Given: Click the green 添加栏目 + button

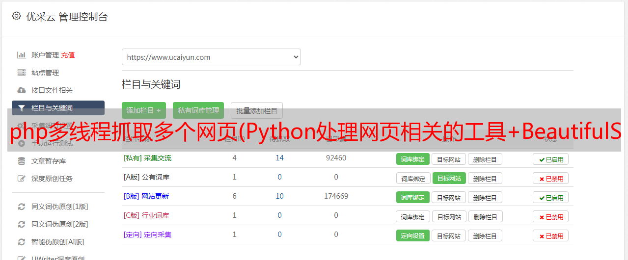Looking at the screenshot, I should click(144, 110).
